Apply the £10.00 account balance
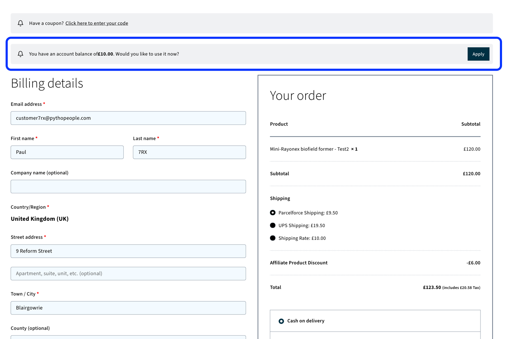514x339 pixels. coord(478,54)
